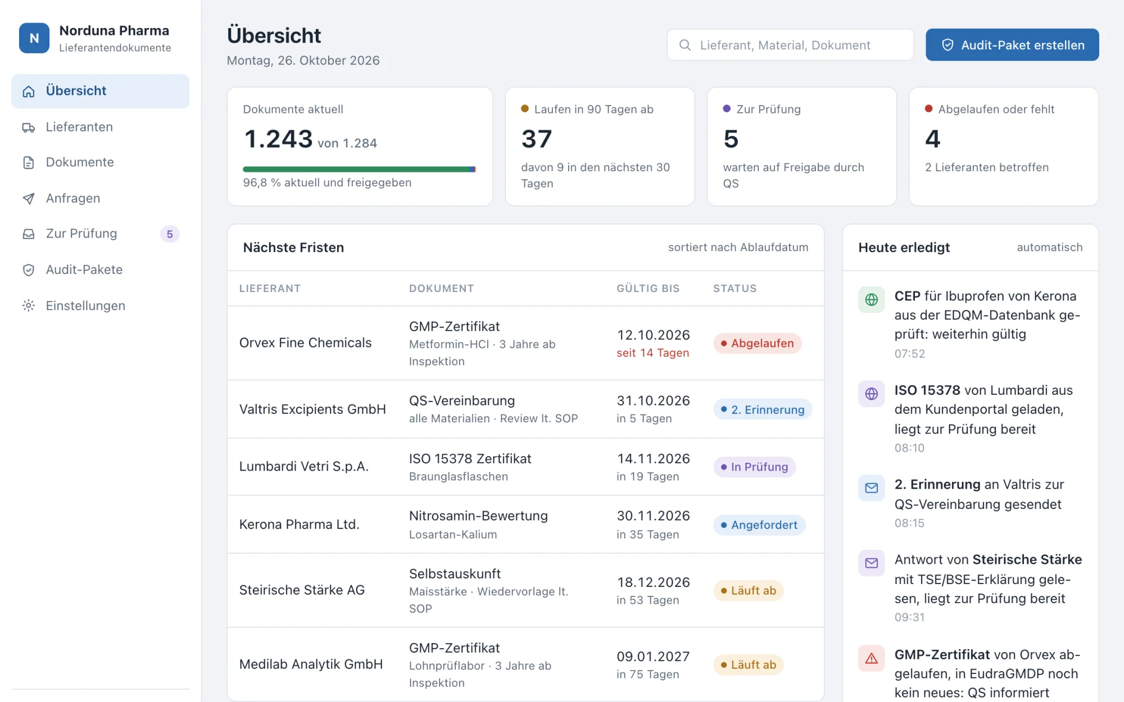Click the automatisch label in Heute erledigt
This screenshot has height=702, width=1124.
point(1049,248)
